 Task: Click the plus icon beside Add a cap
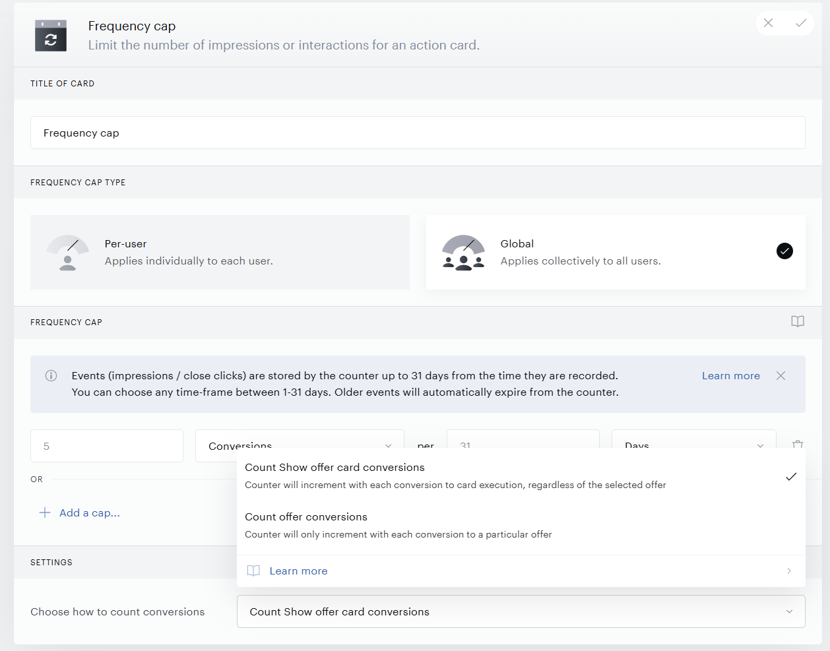pos(45,513)
